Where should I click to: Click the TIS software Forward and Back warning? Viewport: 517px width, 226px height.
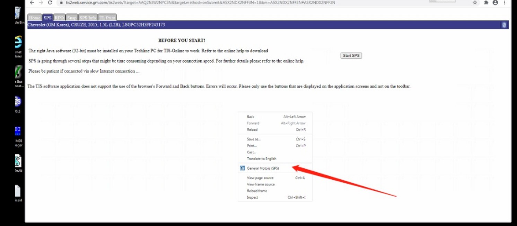click(x=219, y=86)
